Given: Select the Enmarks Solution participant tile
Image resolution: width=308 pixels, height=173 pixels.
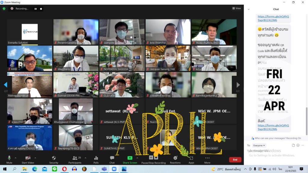Looking at the screenshot, I should click(x=30, y=32).
